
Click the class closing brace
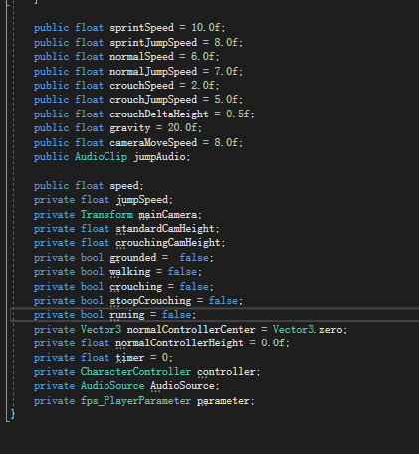coord(13,414)
